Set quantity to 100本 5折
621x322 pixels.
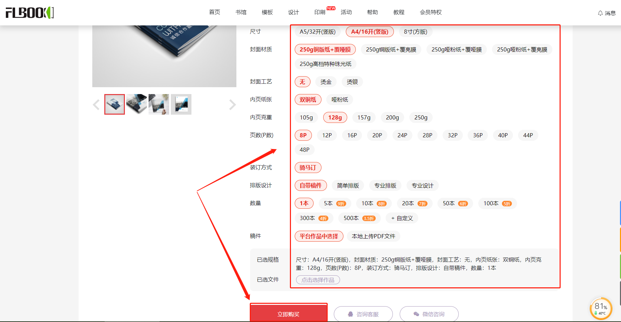pos(497,203)
